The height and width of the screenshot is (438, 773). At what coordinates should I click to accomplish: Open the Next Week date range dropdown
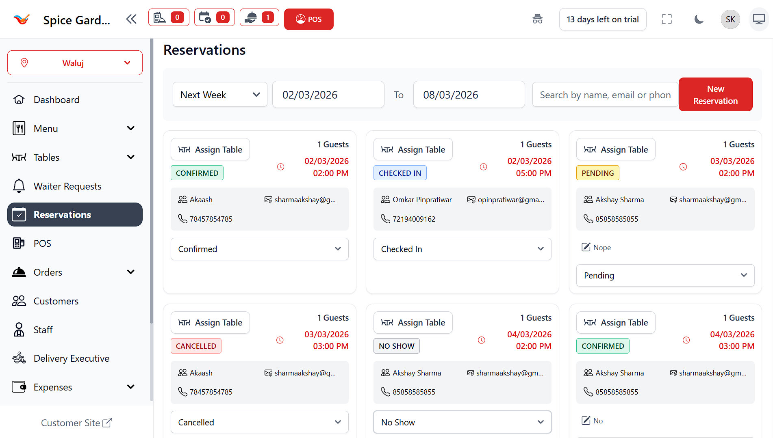pyautogui.click(x=219, y=94)
